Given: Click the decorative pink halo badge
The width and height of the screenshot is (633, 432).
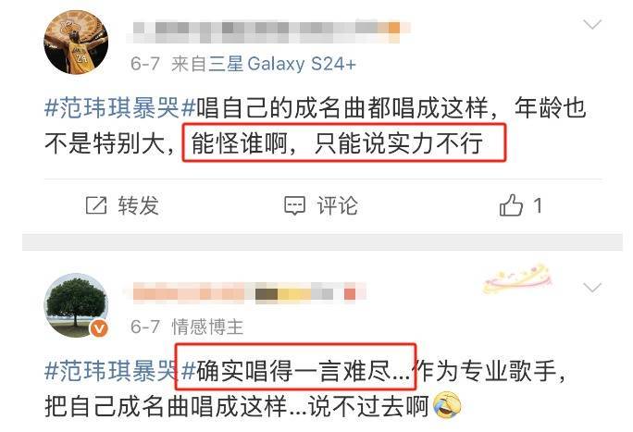Looking at the screenshot, I should point(517,278).
